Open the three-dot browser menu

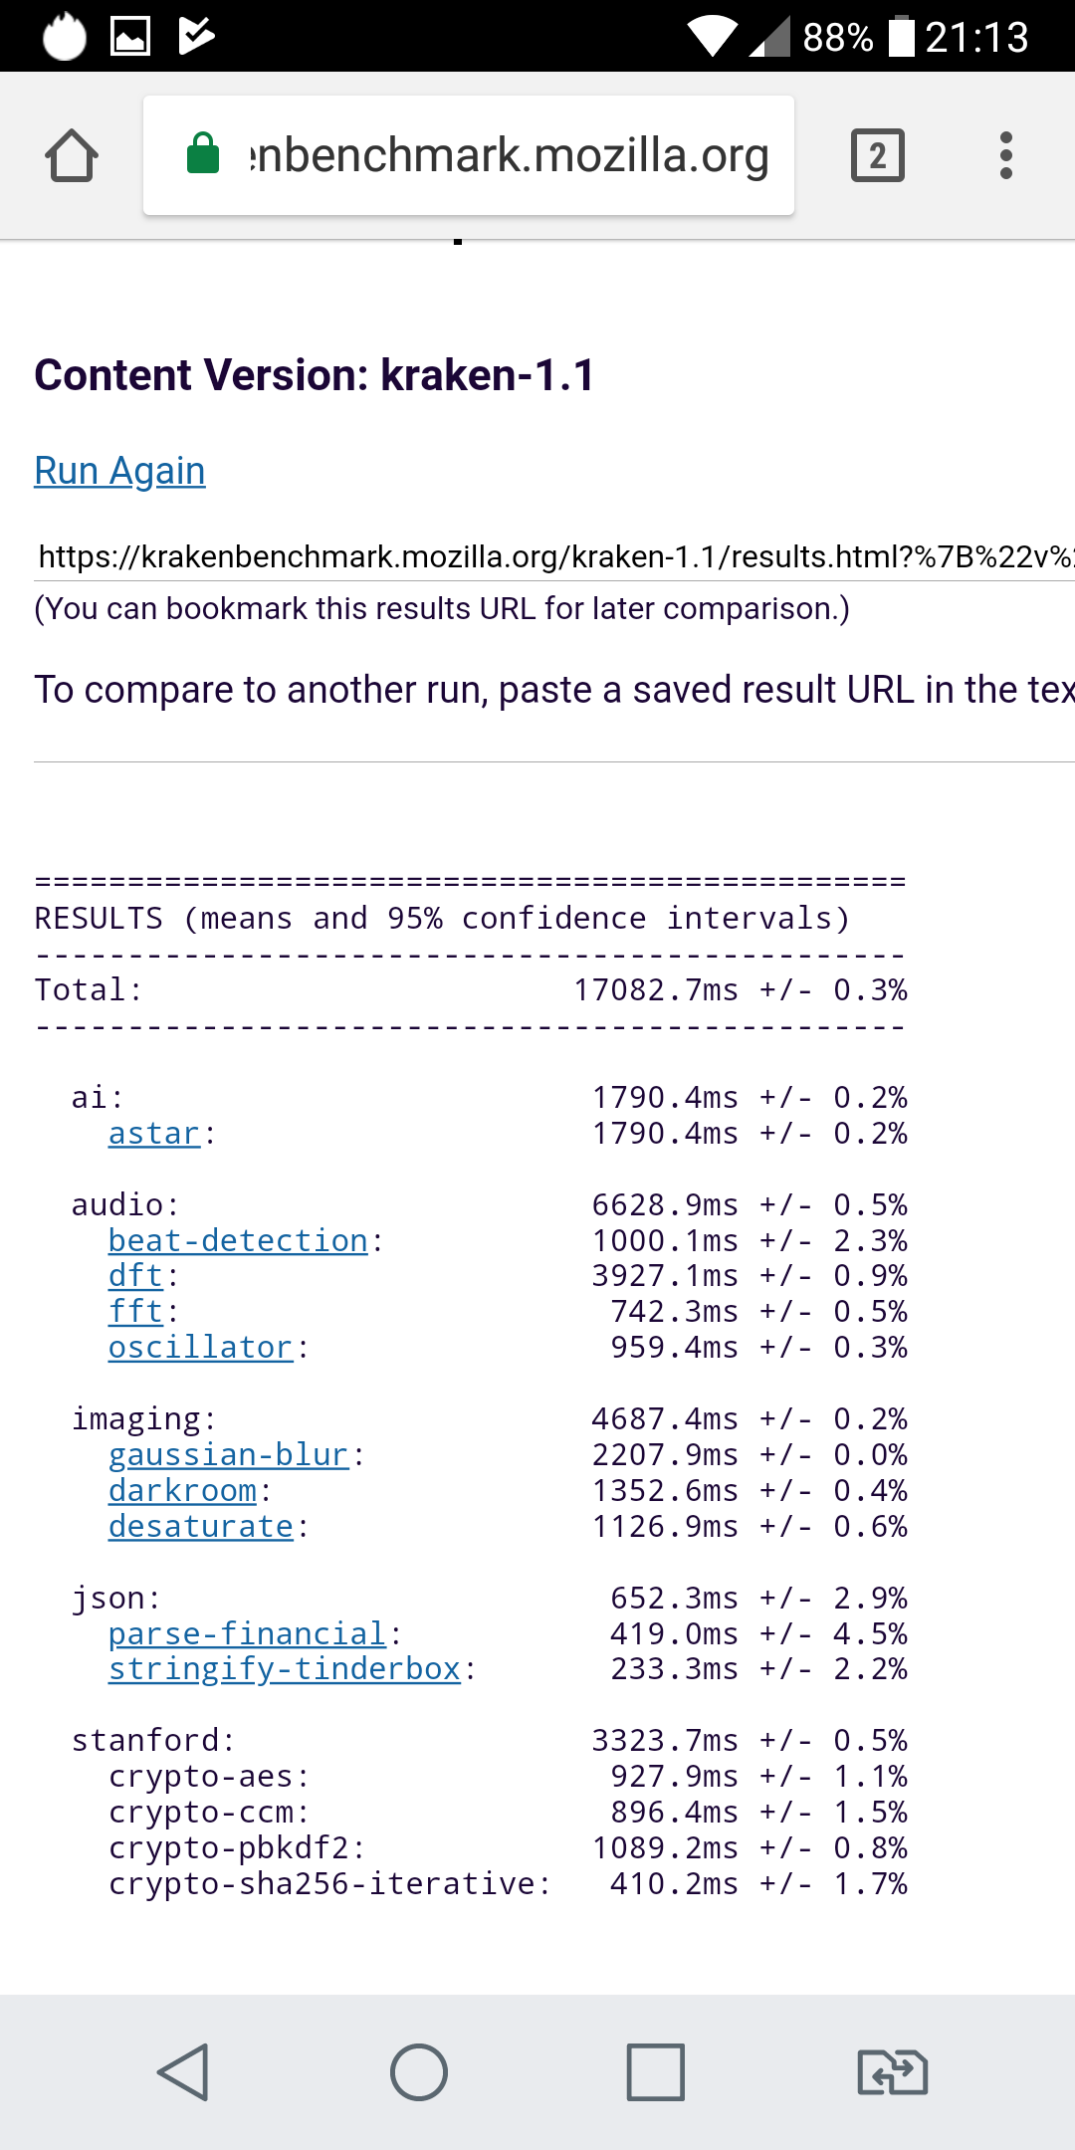1005,156
